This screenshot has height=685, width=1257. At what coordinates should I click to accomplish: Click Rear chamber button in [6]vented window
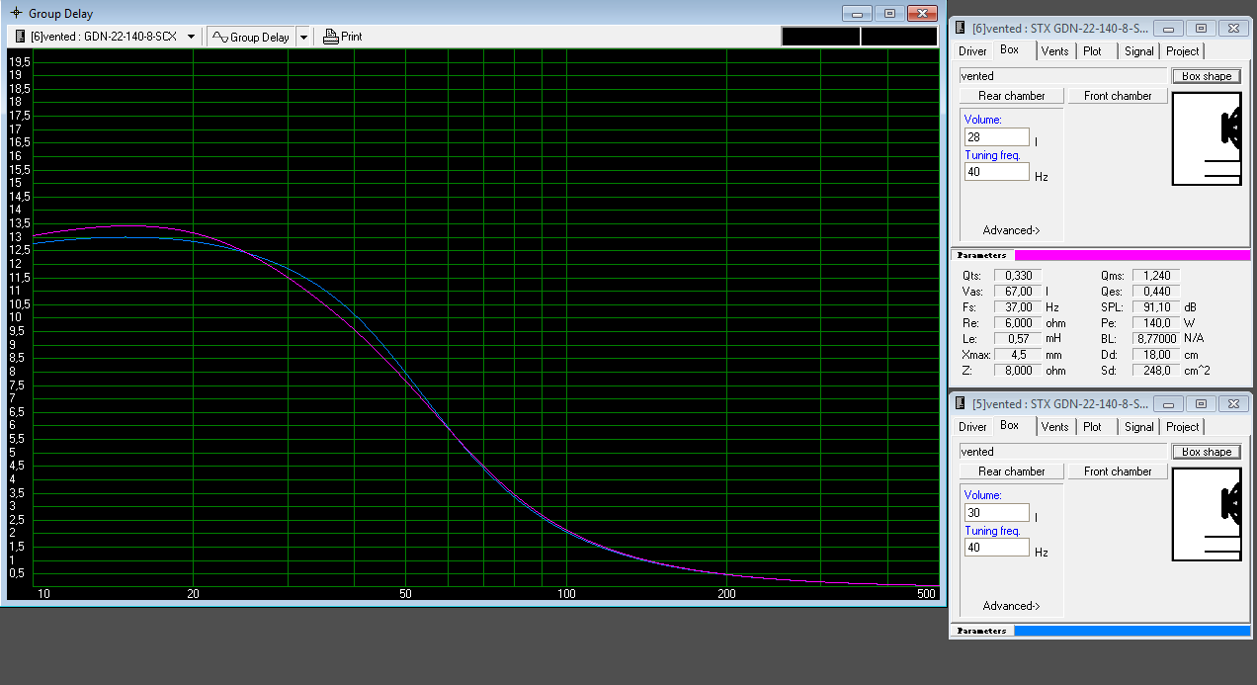(1011, 96)
